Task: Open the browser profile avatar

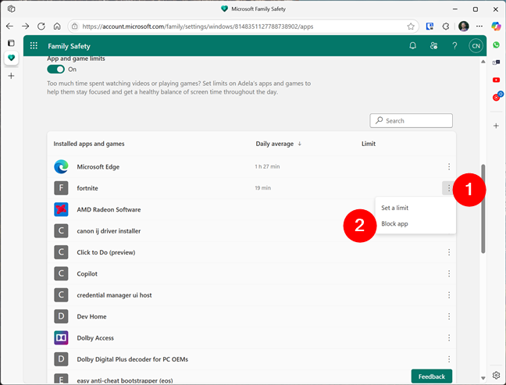Action: pyautogui.click(x=464, y=26)
